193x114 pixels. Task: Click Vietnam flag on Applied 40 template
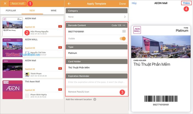click(x=60, y=26)
